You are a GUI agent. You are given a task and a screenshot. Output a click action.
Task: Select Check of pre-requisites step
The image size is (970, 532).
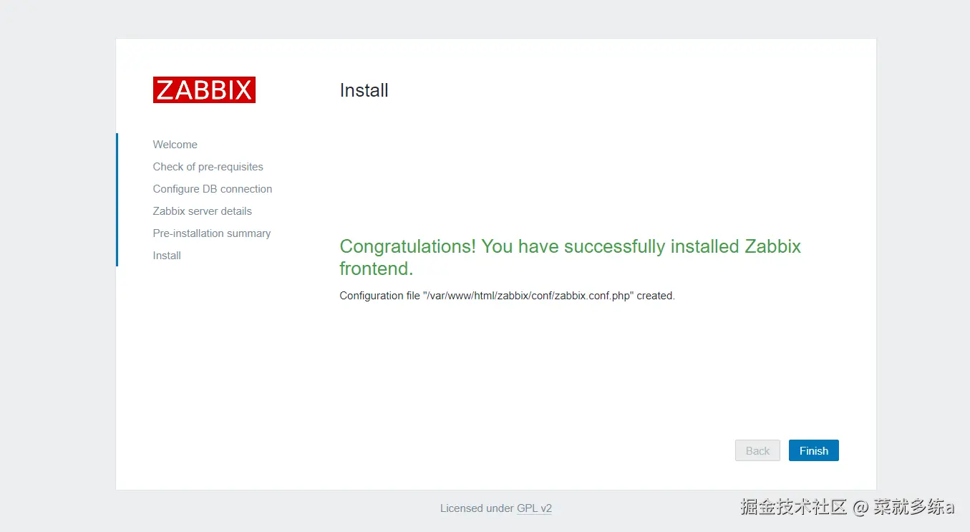coord(208,167)
